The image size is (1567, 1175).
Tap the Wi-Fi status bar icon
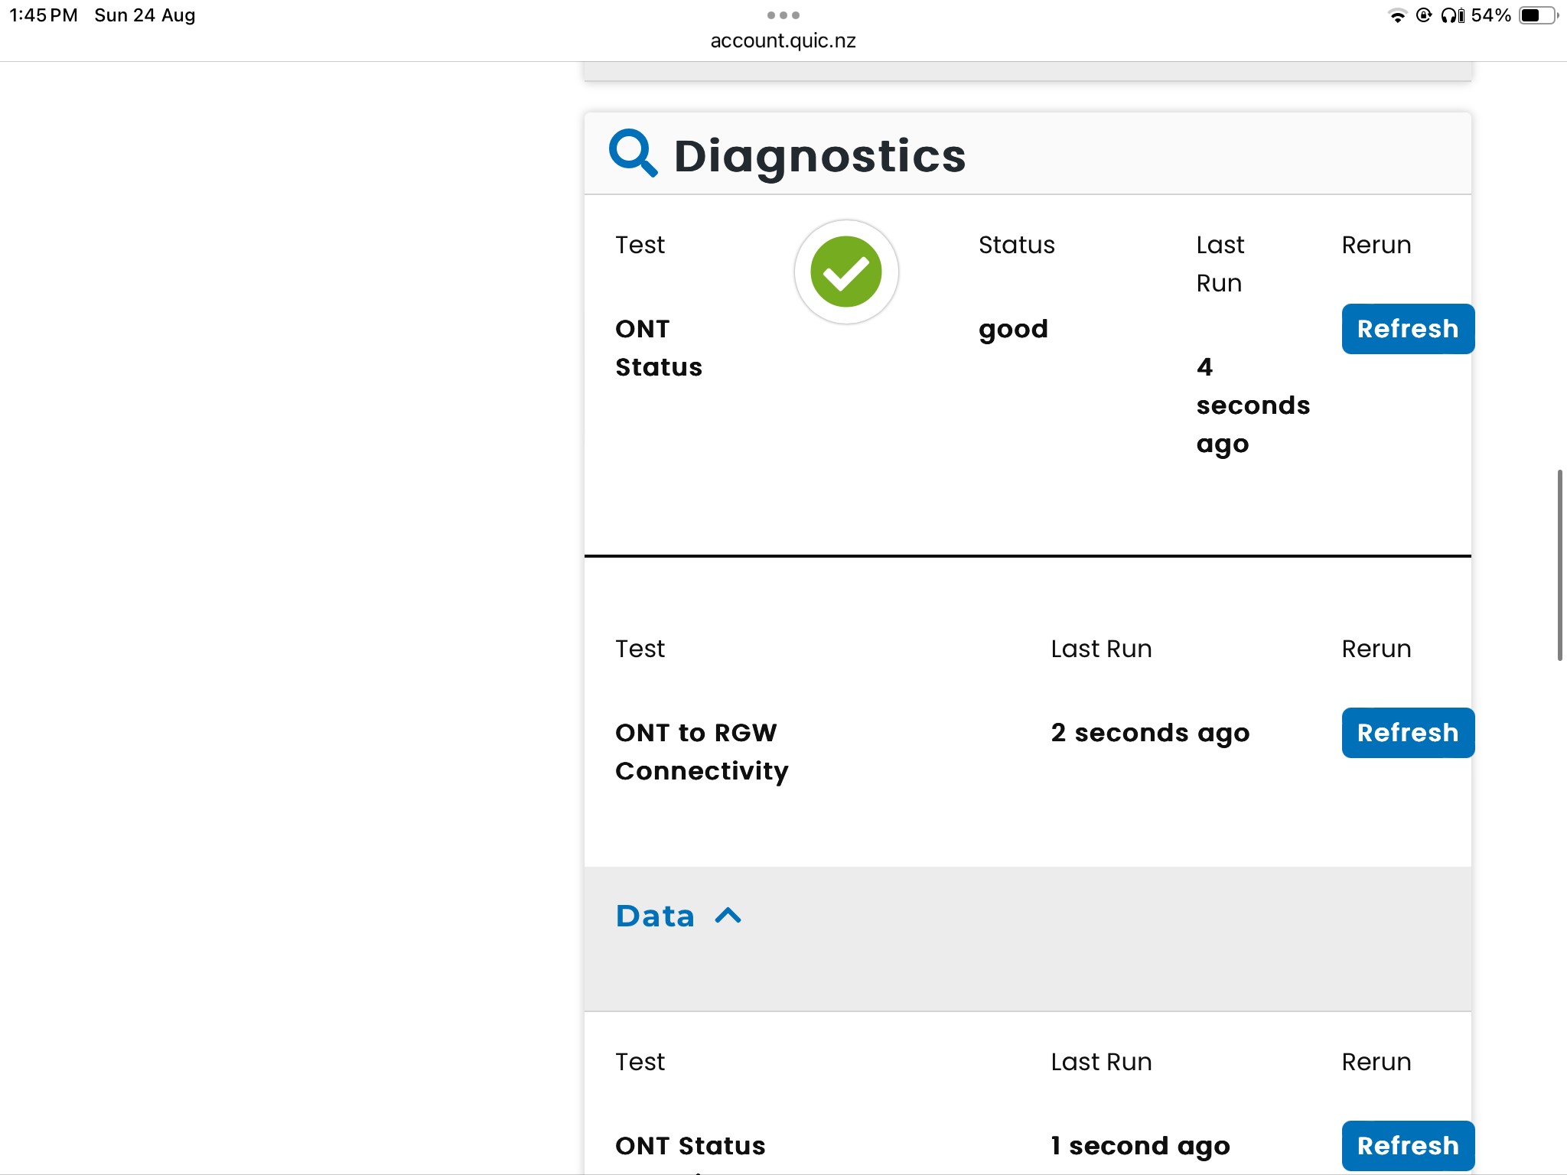[x=1397, y=15]
